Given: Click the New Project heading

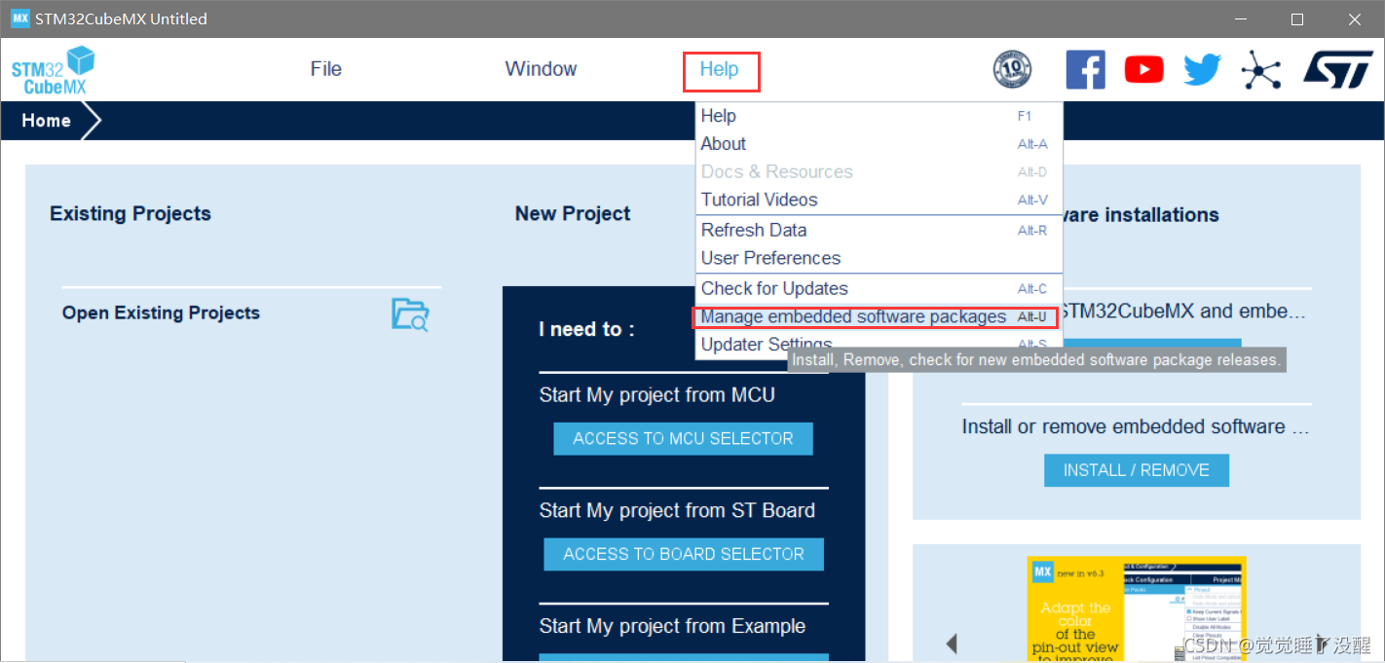Looking at the screenshot, I should click(573, 214).
